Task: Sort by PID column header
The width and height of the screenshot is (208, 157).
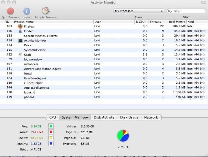Action: pos(6,22)
